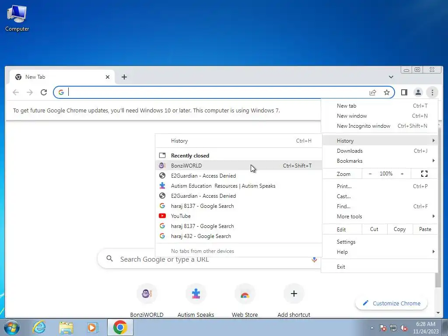Image resolution: width=448 pixels, height=336 pixels.
Task: Click the Action Center flag tray icon
Action: [x=383, y=328]
